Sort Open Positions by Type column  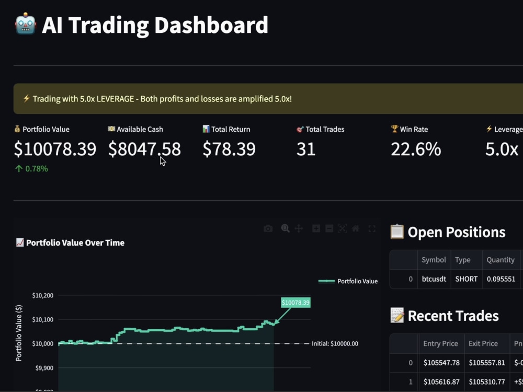[467, 260]
